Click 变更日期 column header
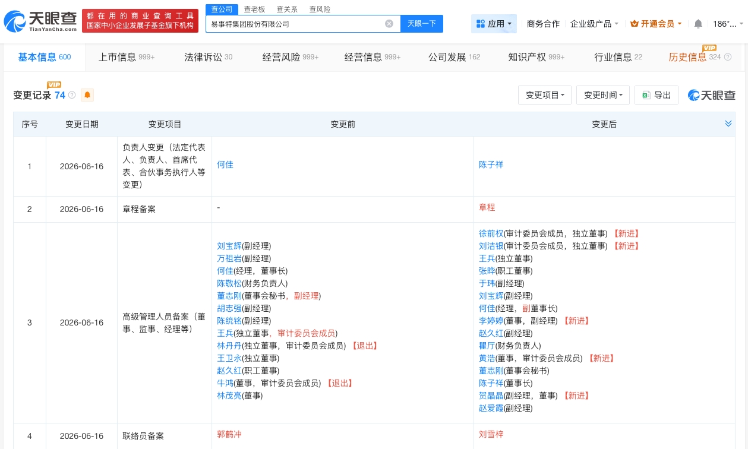This screenshot has width=748, height=449. coord(82,124)
